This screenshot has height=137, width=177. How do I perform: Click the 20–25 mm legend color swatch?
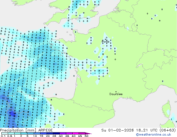50,133
